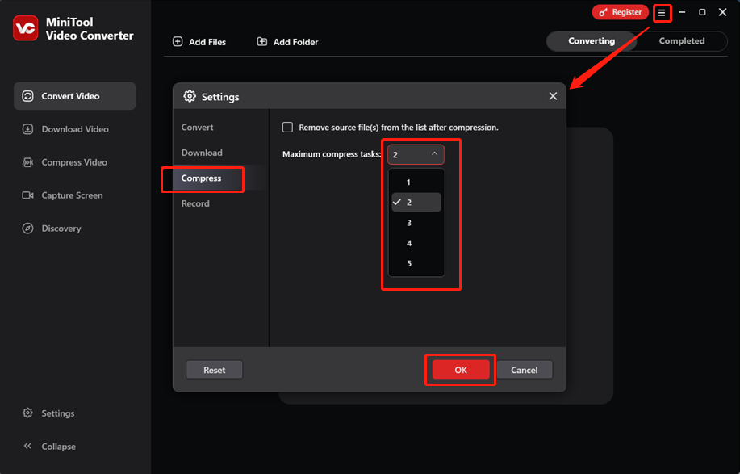Maximize the application window
The height and width of the screenshot is (474, 740).
pyautogui.click(x=702, y=12)
